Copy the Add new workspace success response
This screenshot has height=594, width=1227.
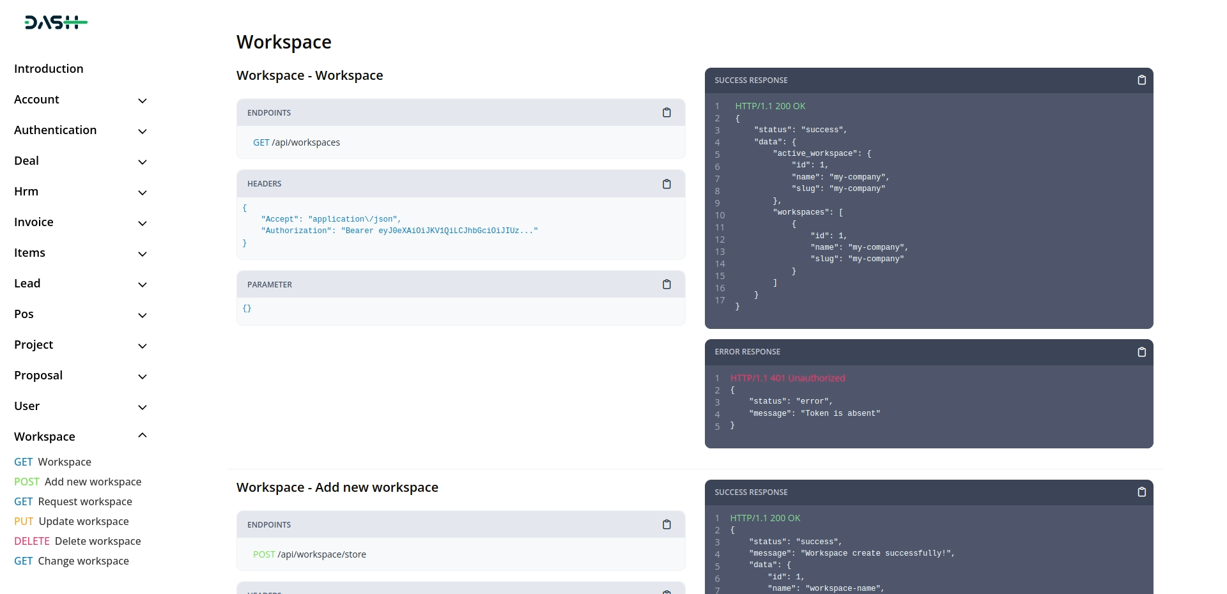pyautogui.click(x=1141, y=492)
